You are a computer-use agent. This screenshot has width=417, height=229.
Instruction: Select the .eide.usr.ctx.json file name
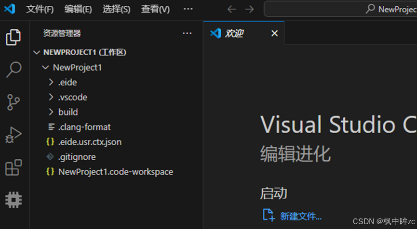[90, 142]
